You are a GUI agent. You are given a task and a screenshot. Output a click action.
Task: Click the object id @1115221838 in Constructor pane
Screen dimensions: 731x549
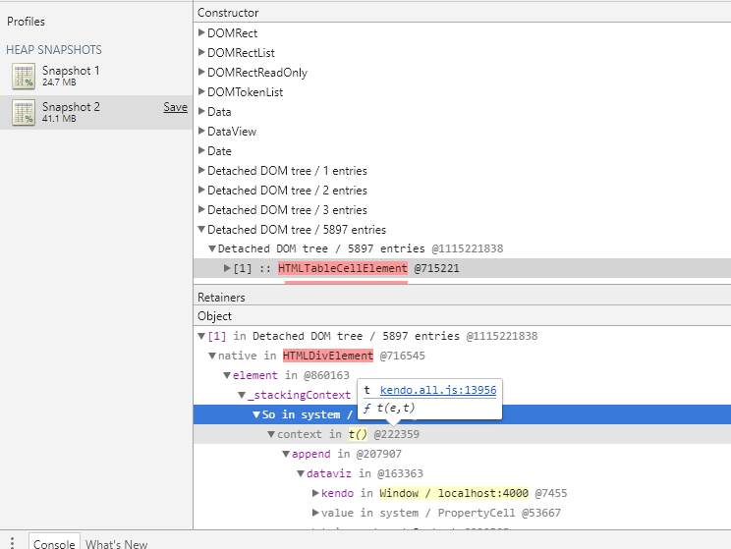(x=468, y=248)
